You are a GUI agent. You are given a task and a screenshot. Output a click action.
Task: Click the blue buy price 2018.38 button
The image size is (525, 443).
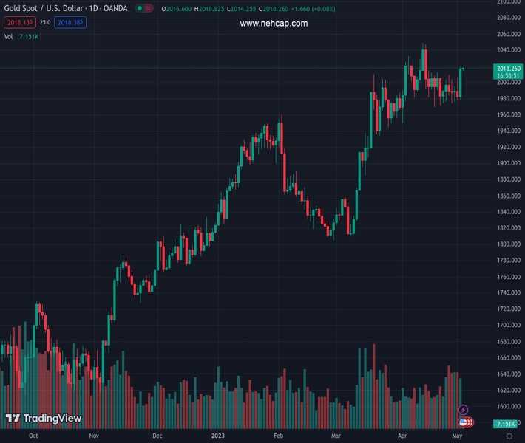click(71, 22)
